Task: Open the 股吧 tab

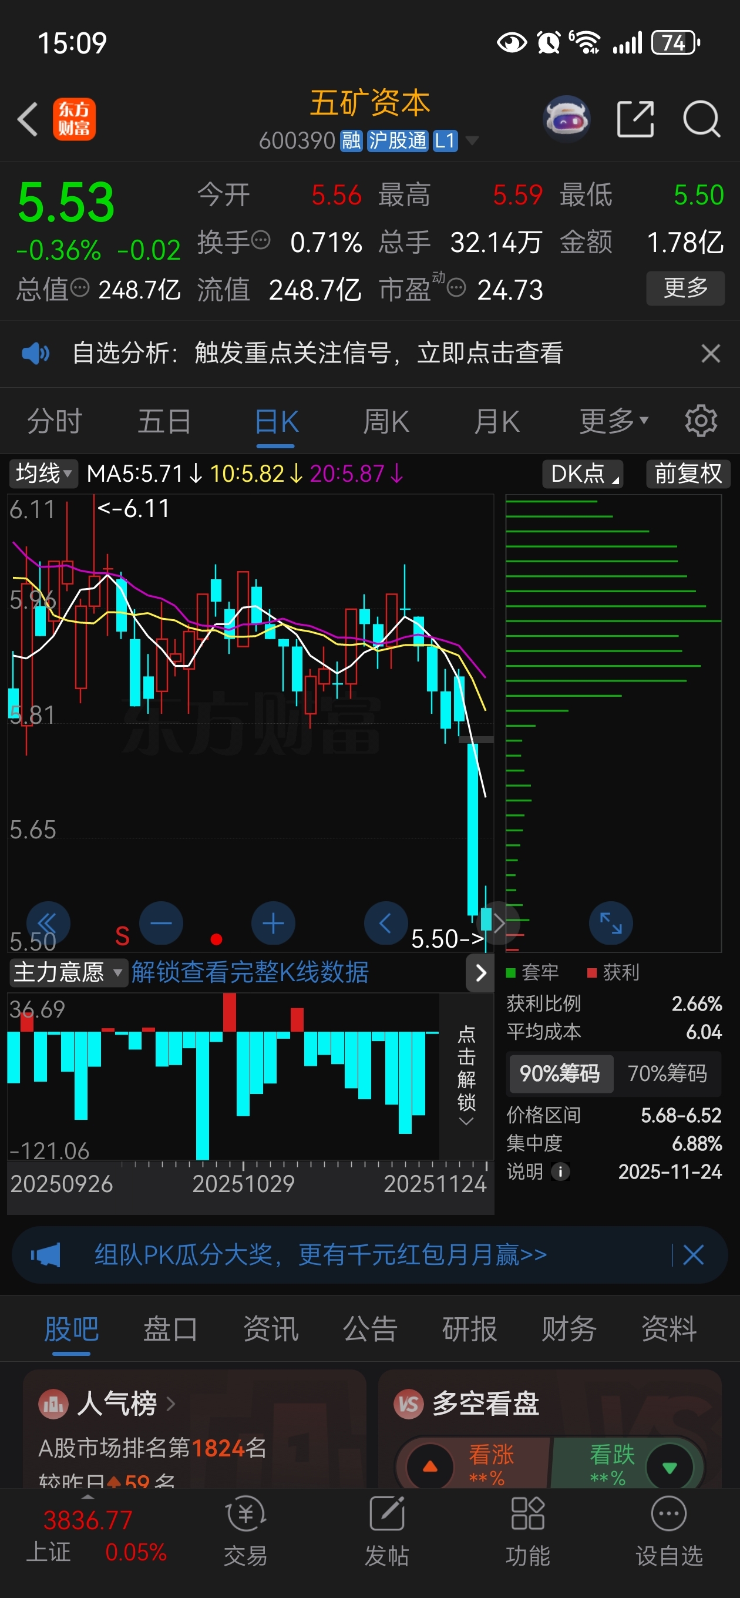Action: click(x=71, y=1329)
